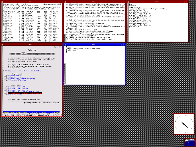Screen dimensions: 196x147
Task: Open the green window menu icon of the file-listing terminal
Action: [128, 2]
